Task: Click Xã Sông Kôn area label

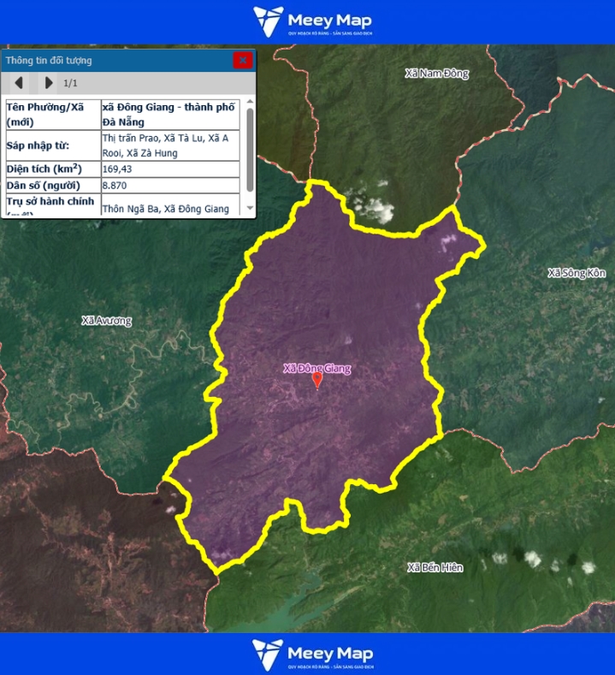Action: pos(576,273)
